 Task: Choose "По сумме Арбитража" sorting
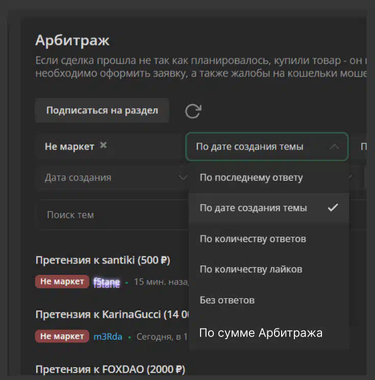[x=261, y=333]
